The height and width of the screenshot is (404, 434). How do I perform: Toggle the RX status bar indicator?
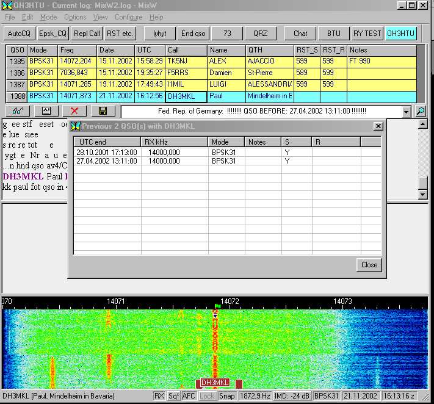(159, 396)
